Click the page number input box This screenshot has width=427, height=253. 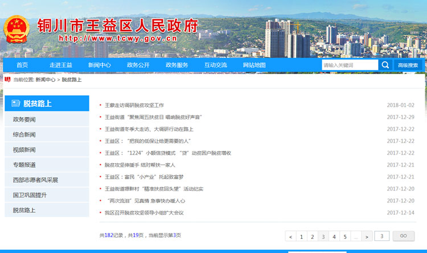click(382, 236)
